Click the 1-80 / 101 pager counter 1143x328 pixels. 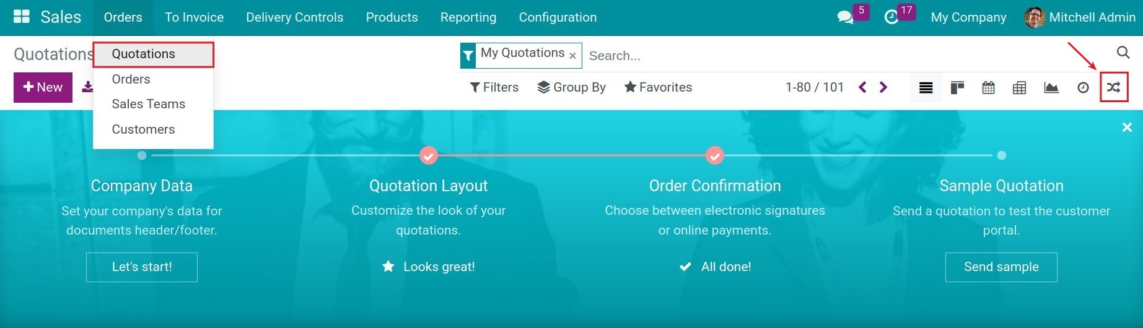click(814, 87)
